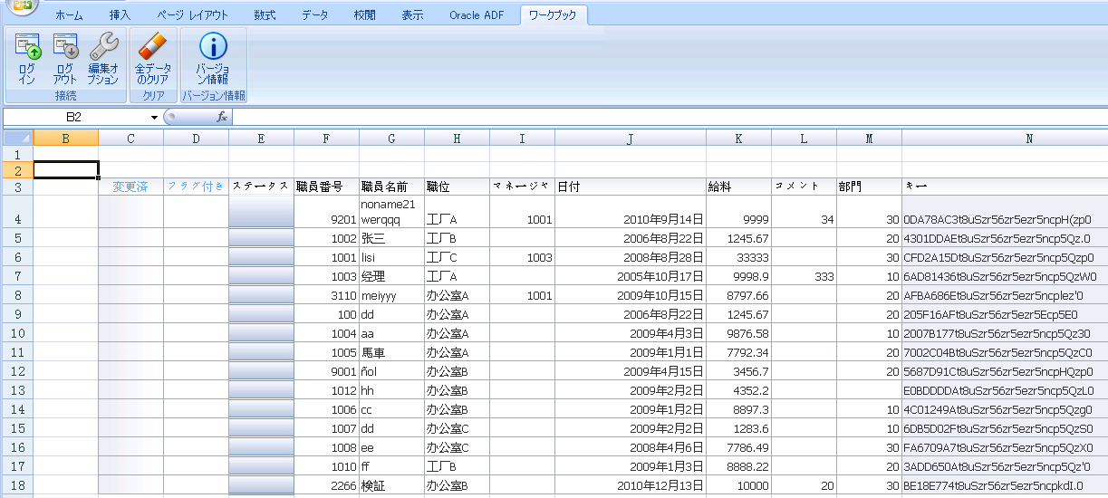The width and height of the screenshot is (1108, 498).
Task: Click employee number cell 3110
Action: [327, 295]
